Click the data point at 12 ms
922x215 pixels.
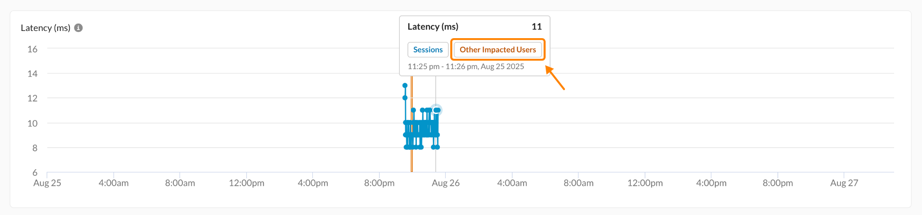click(x=405, y=98)
